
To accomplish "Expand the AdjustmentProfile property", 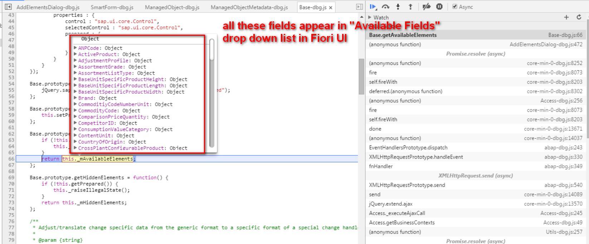I will pyautogui.click(x=75, y=60).
